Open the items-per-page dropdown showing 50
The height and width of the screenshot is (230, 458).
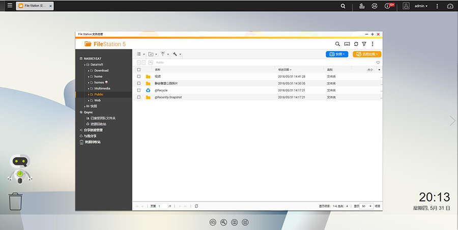367,206
